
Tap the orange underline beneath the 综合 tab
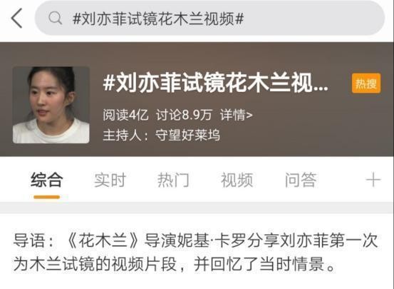click(47, 197)
